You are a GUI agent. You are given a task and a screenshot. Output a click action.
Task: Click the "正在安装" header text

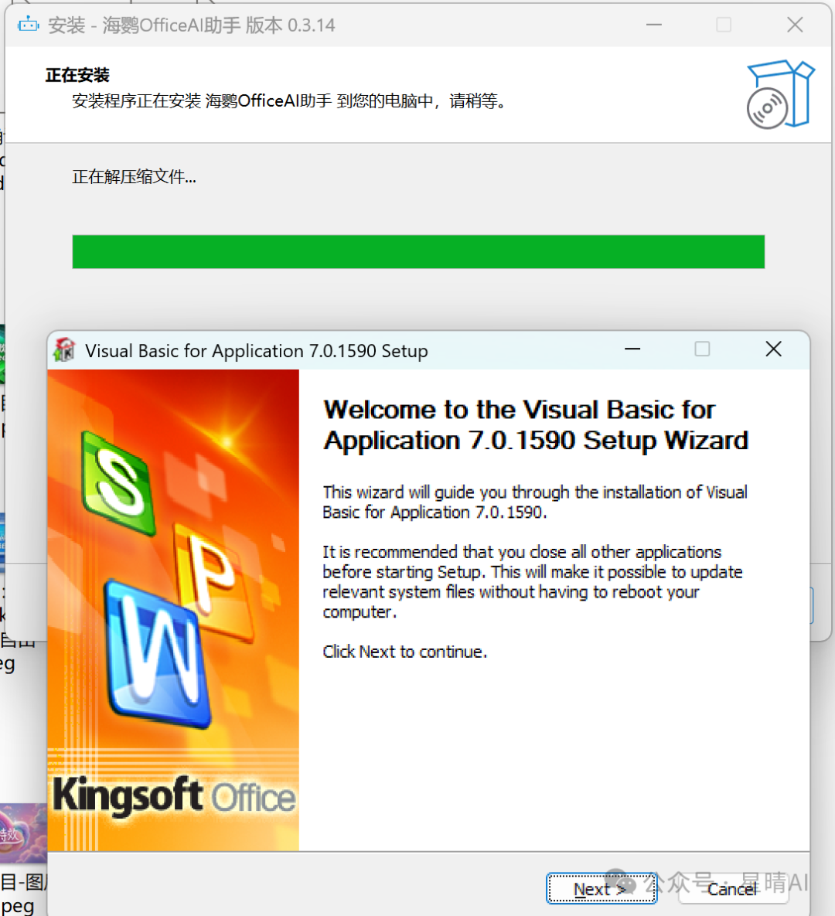point(78,75)
